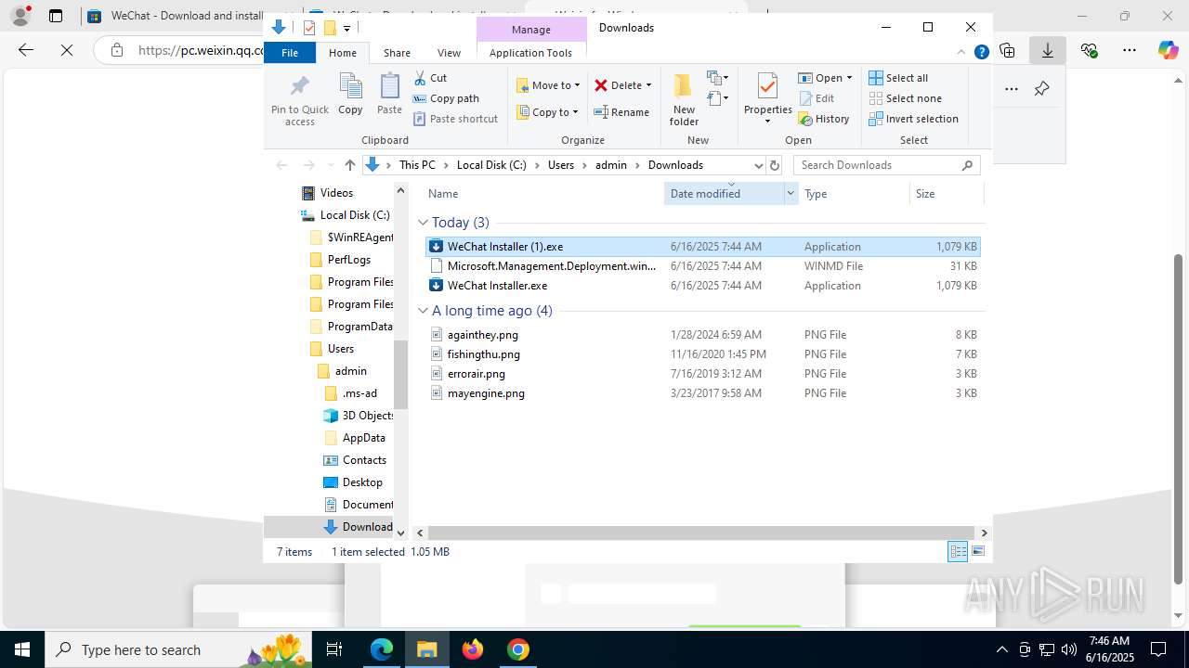Refresh the Downloads folder view
Screen dimensions: 1189x668
775,165
